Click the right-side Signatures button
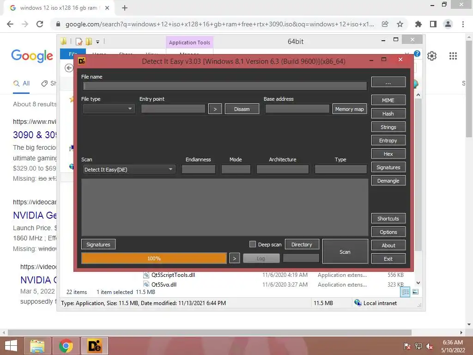Screen dimensions: 473x355 388,167
